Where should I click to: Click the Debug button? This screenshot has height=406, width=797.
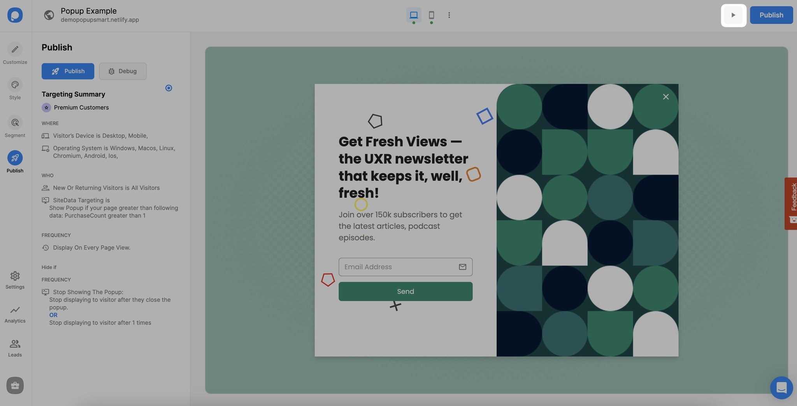click(x=123, y=71)
